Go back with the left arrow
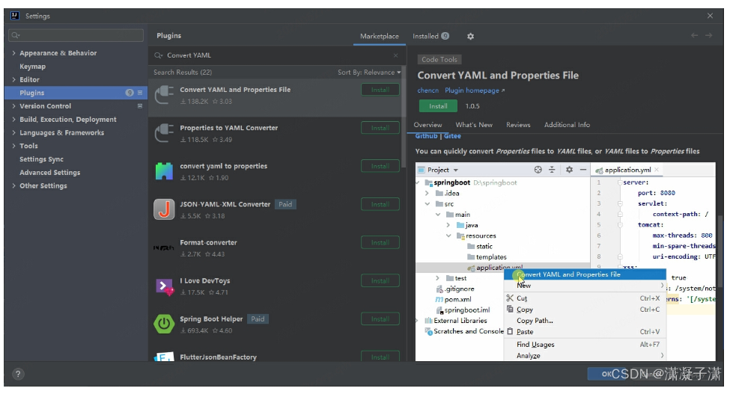The height and width of the screenshot is (403, 730). click(x=694, y=35)
